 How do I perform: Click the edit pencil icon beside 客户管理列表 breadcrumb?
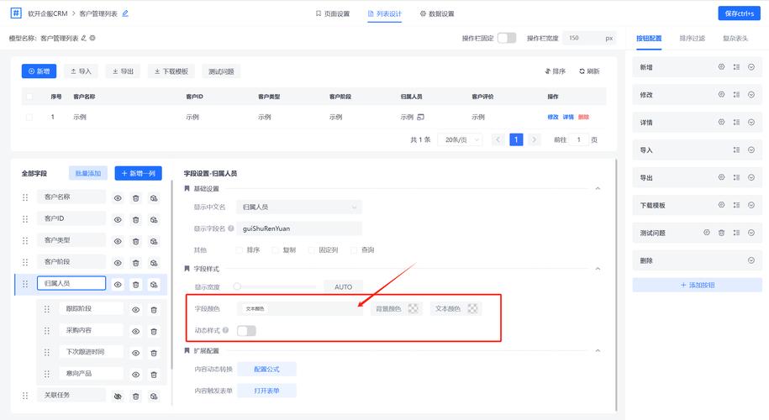[x=125, y=13]
